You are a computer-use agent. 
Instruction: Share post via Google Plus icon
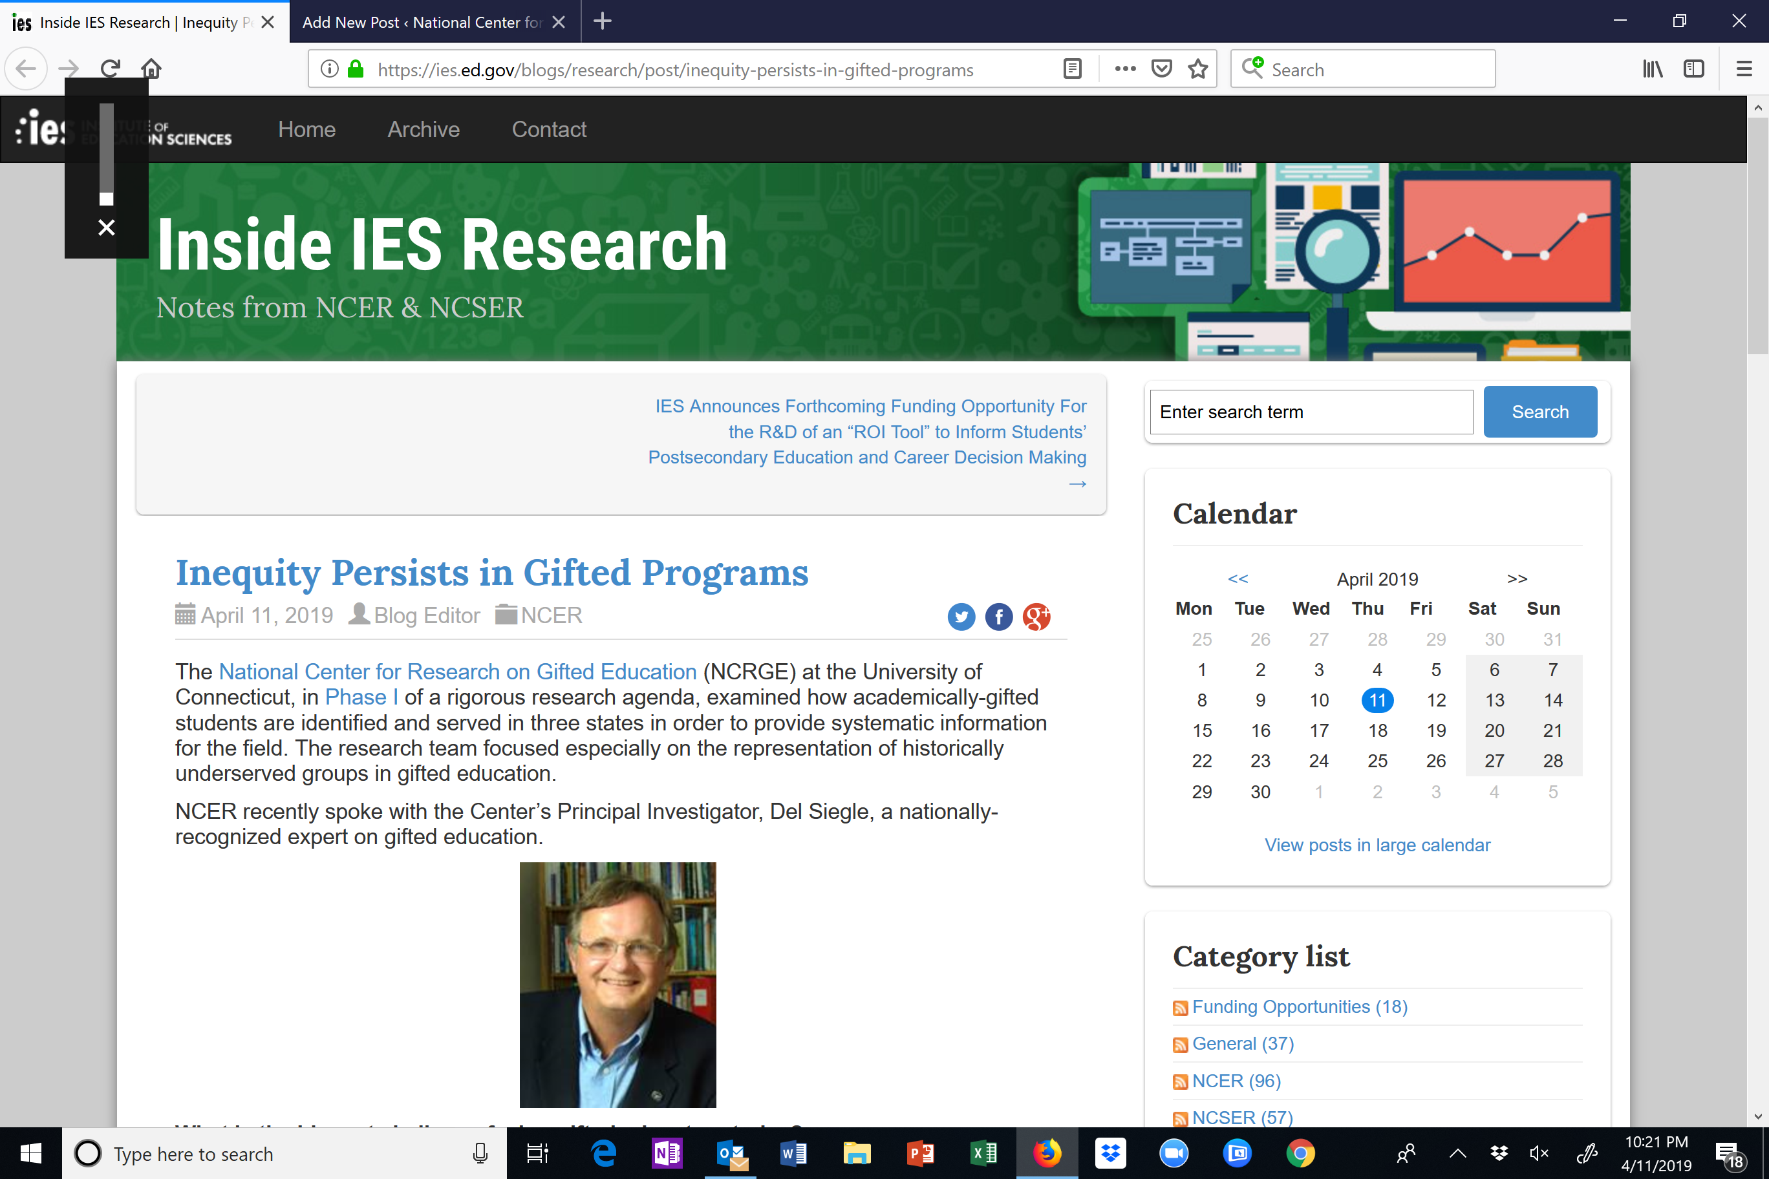[1036, 617]
